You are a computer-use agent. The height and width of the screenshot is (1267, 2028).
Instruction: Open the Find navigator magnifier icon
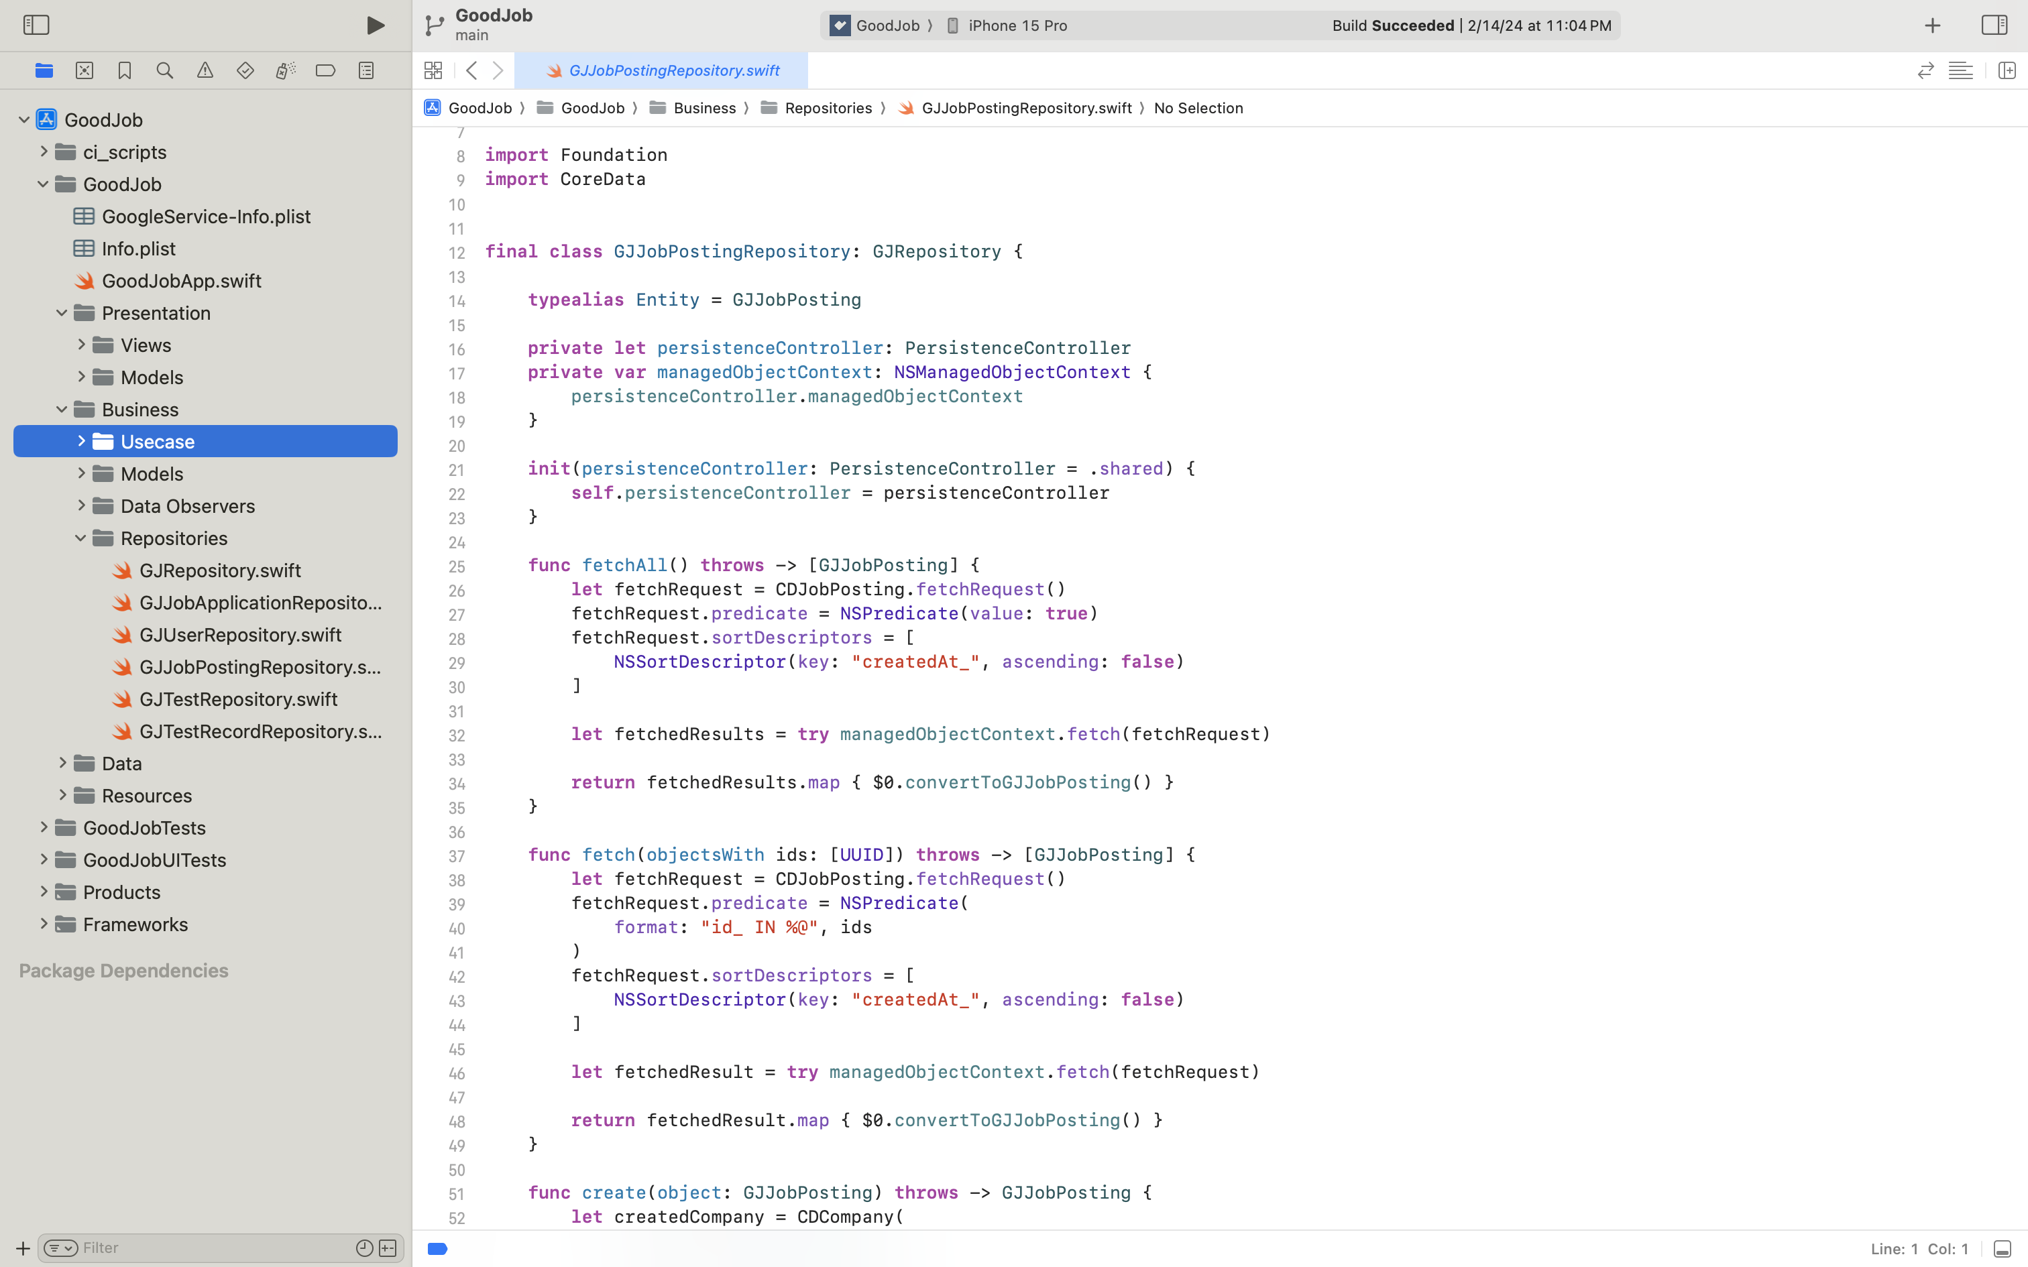[x=165, y=70]
